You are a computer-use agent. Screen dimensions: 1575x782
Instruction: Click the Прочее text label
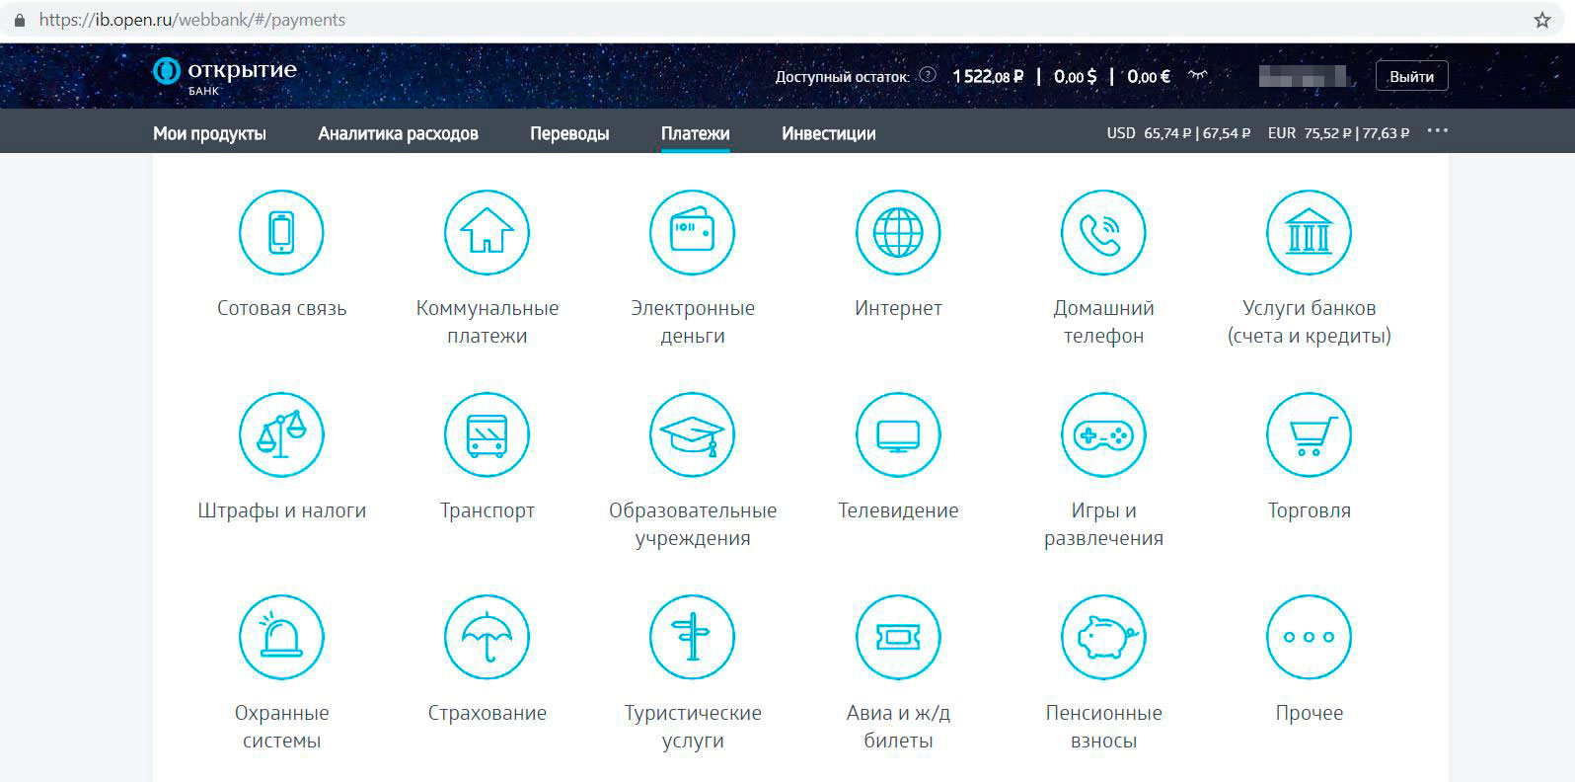pyautogui.click(x=1309, y=713)
